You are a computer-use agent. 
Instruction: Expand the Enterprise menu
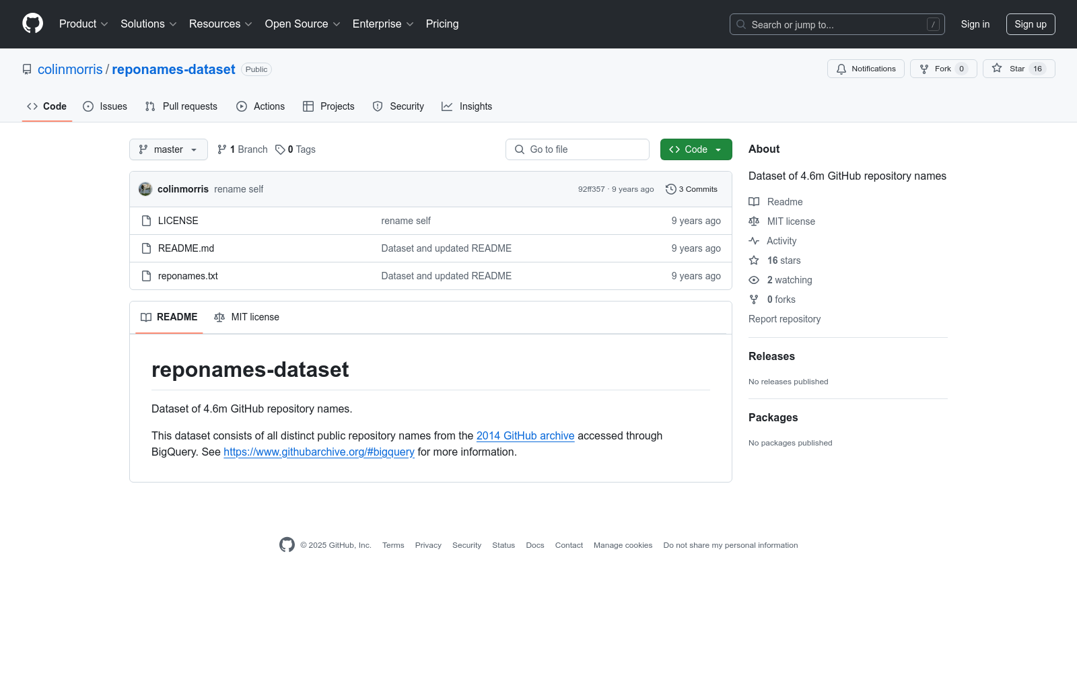(383, 24)
